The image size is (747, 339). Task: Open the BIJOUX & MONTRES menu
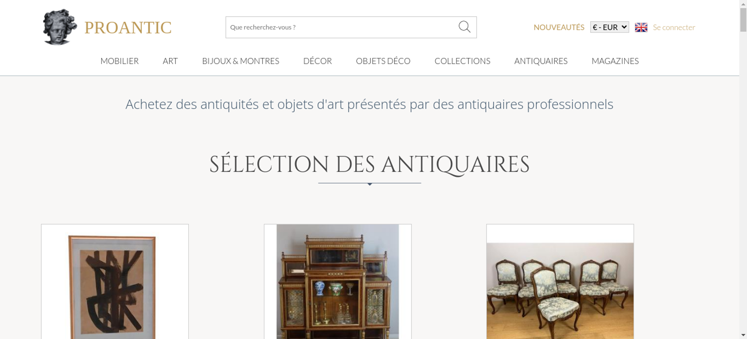click(241, 61)
